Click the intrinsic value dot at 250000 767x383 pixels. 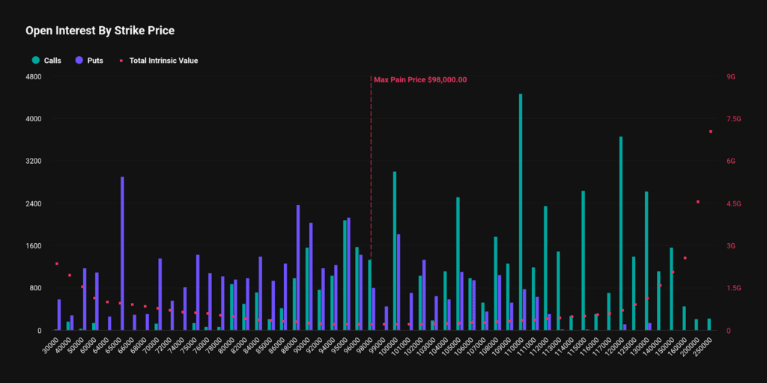pos(711,132)
